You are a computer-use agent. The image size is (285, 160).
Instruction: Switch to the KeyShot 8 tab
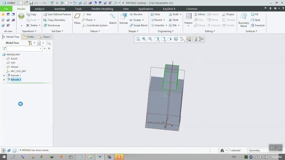pyautogui.click(x=169, y=9)
